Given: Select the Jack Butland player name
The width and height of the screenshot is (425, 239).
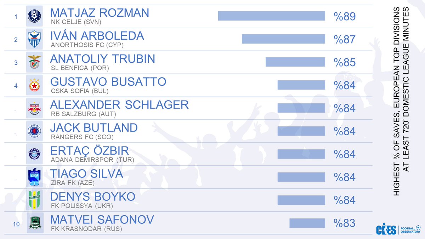Looking at the screenshot, I should 94,127.
